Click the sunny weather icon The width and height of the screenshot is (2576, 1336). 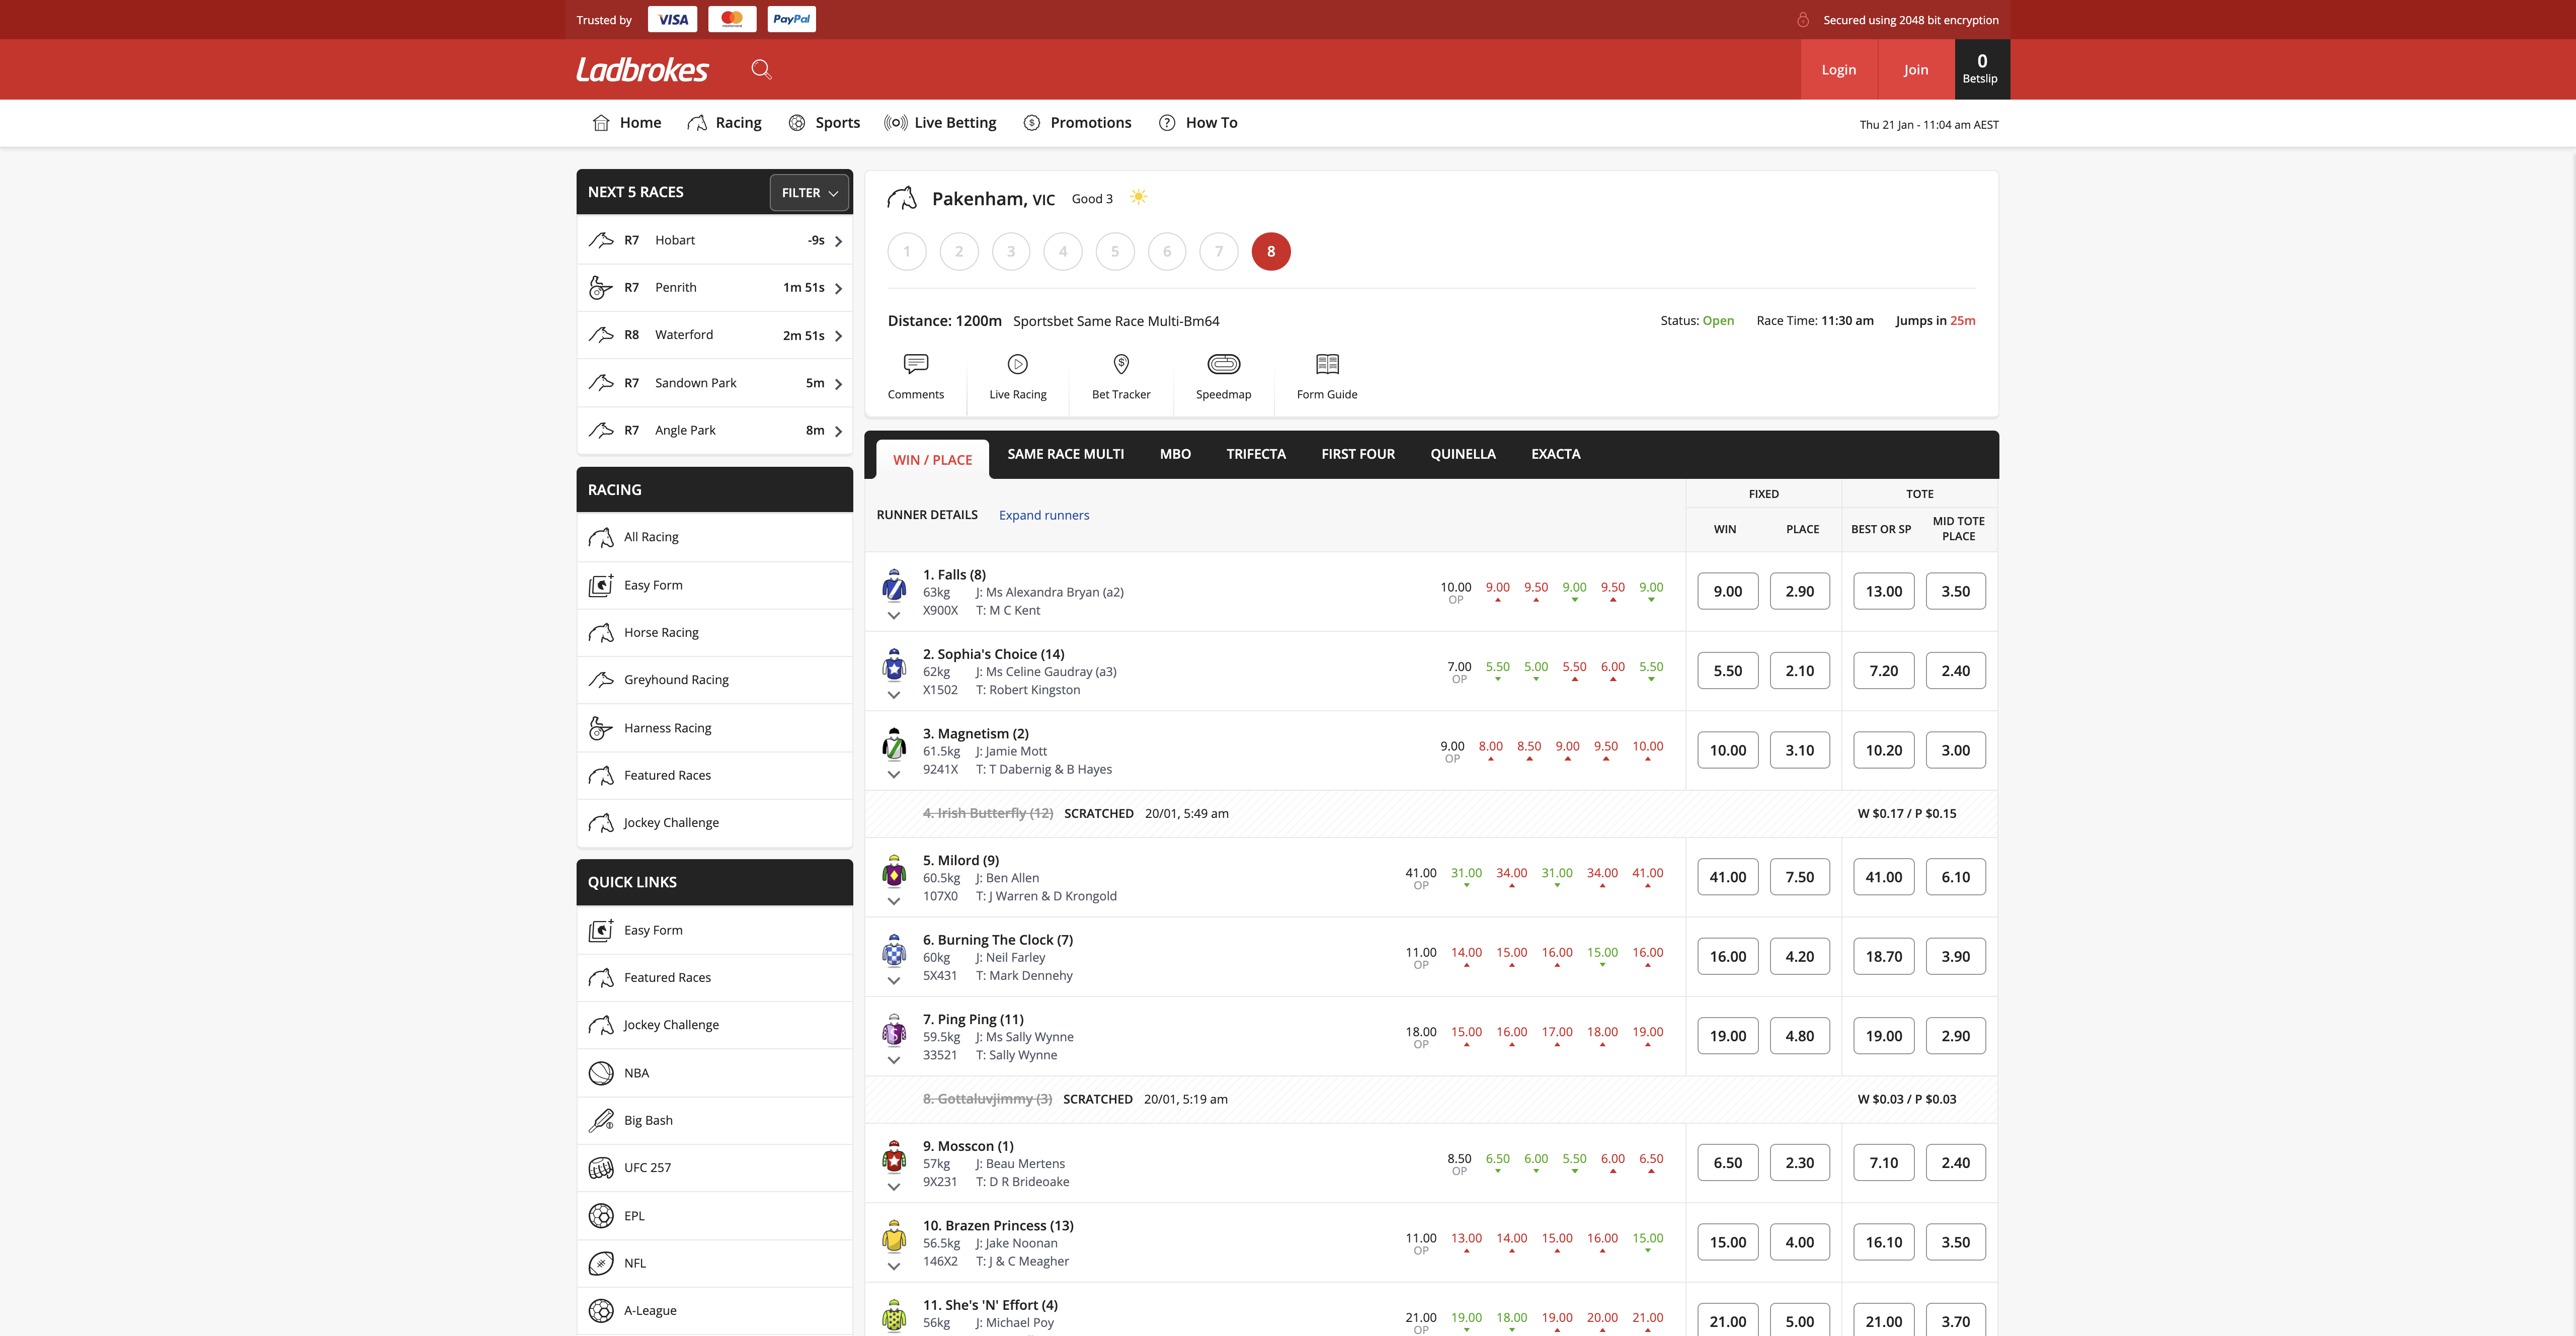[x=1138, y=197]
